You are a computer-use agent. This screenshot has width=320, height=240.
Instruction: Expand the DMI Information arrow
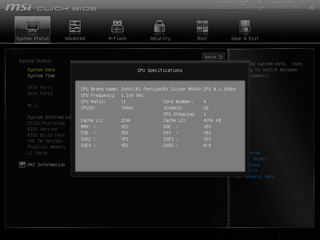click(x=22, y=164)
